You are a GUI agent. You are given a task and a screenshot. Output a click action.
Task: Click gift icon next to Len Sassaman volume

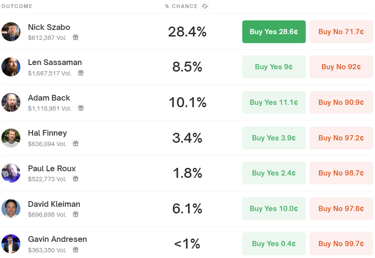click(x=81, y=73)
